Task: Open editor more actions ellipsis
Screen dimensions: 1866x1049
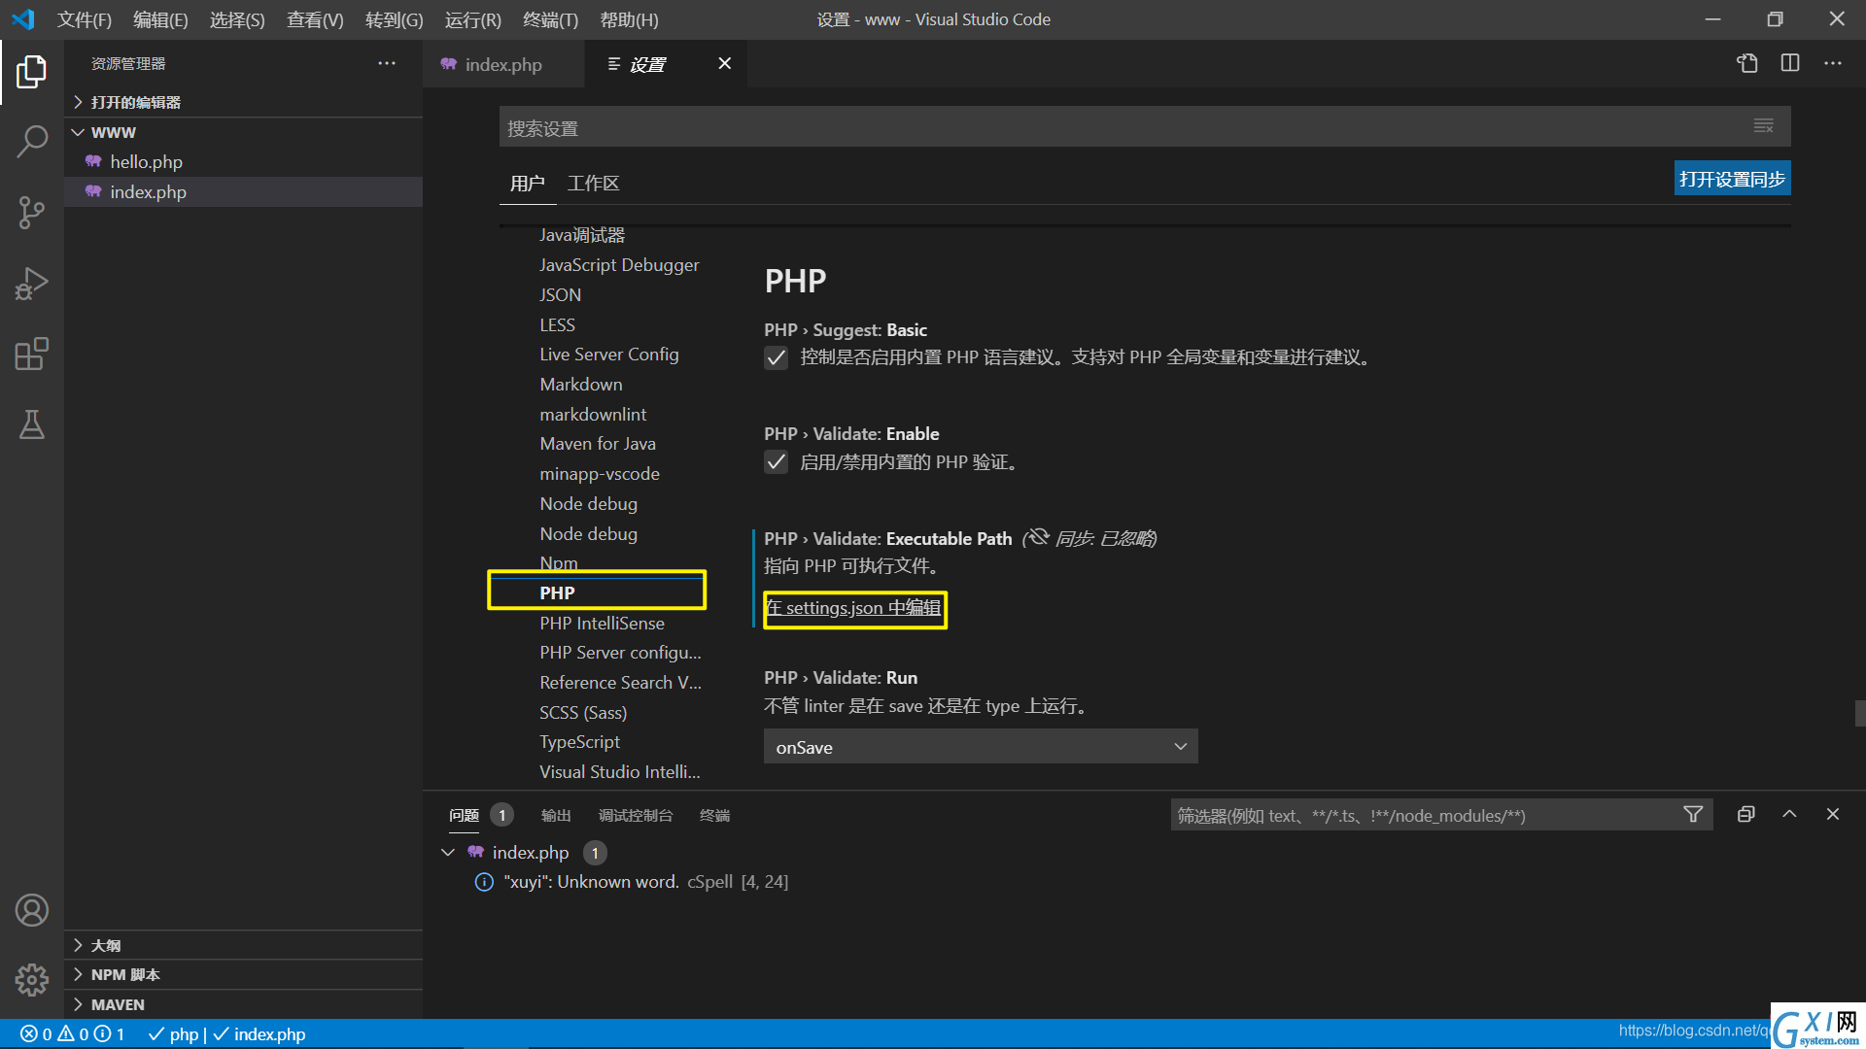Action: 1833,63
